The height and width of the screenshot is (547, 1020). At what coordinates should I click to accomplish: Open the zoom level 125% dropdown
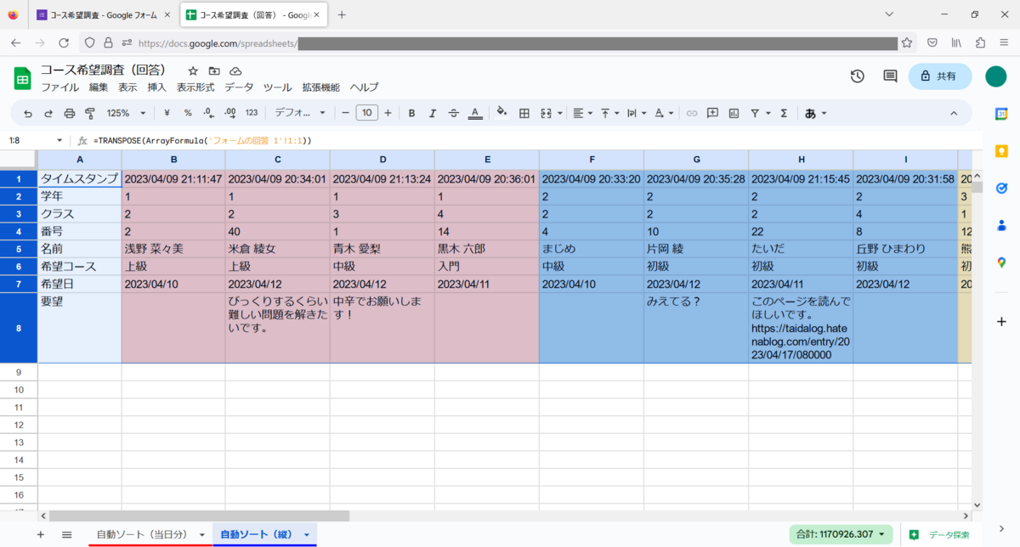click(126, 113)
